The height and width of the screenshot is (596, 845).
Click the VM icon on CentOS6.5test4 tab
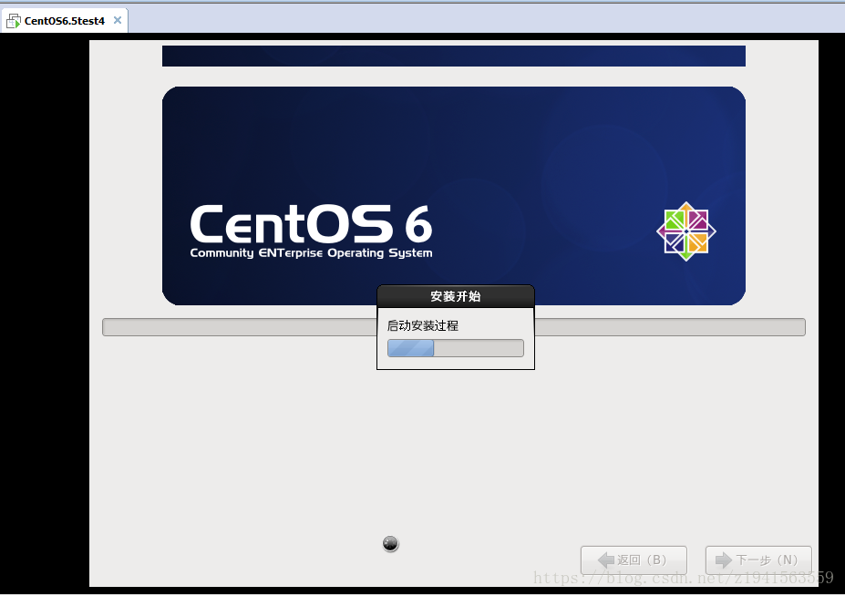(14, 21)
